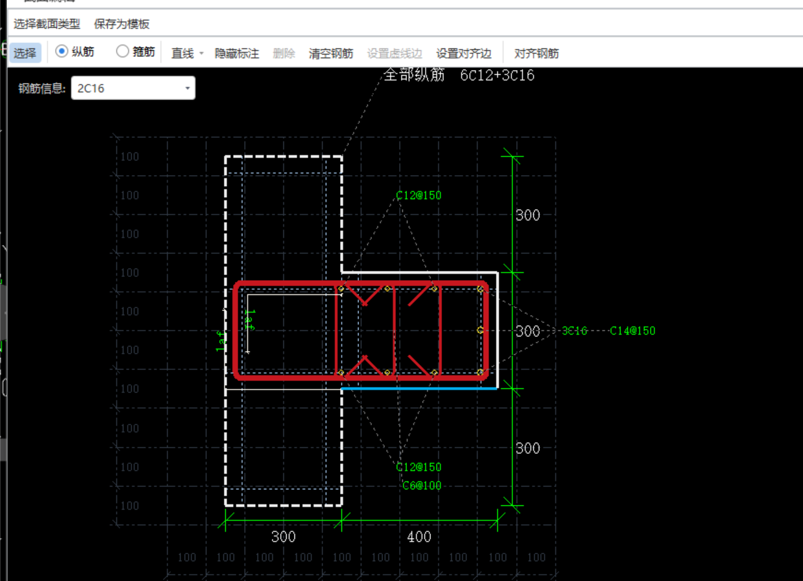The width and height of the screenshot is (803, 581).
Task: Click the bottom 300 width dimension
Action: [x=283, y=537]
